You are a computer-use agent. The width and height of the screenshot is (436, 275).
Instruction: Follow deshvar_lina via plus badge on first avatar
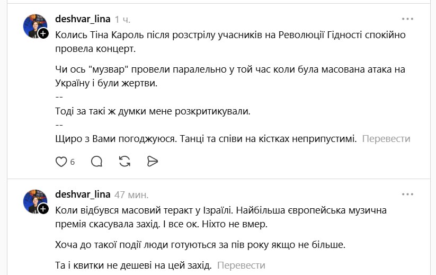click(x=43, y=33)
